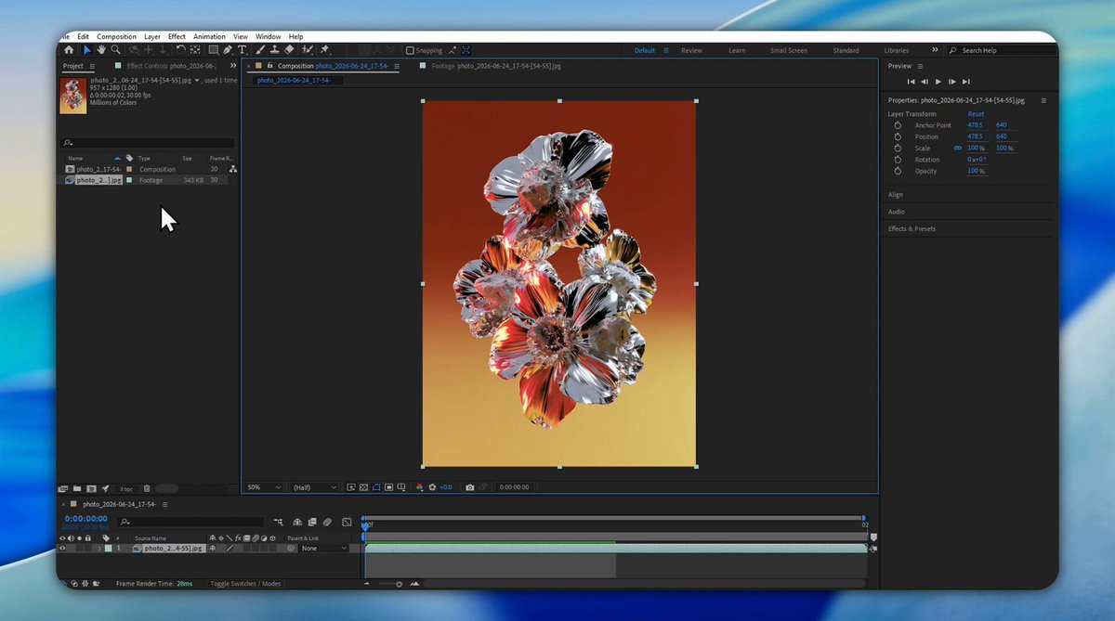Image resolution: width=1115 pixels, height=621 pixels.
Task: Select the Horizontal Type tool
Action: click(243, 50)
